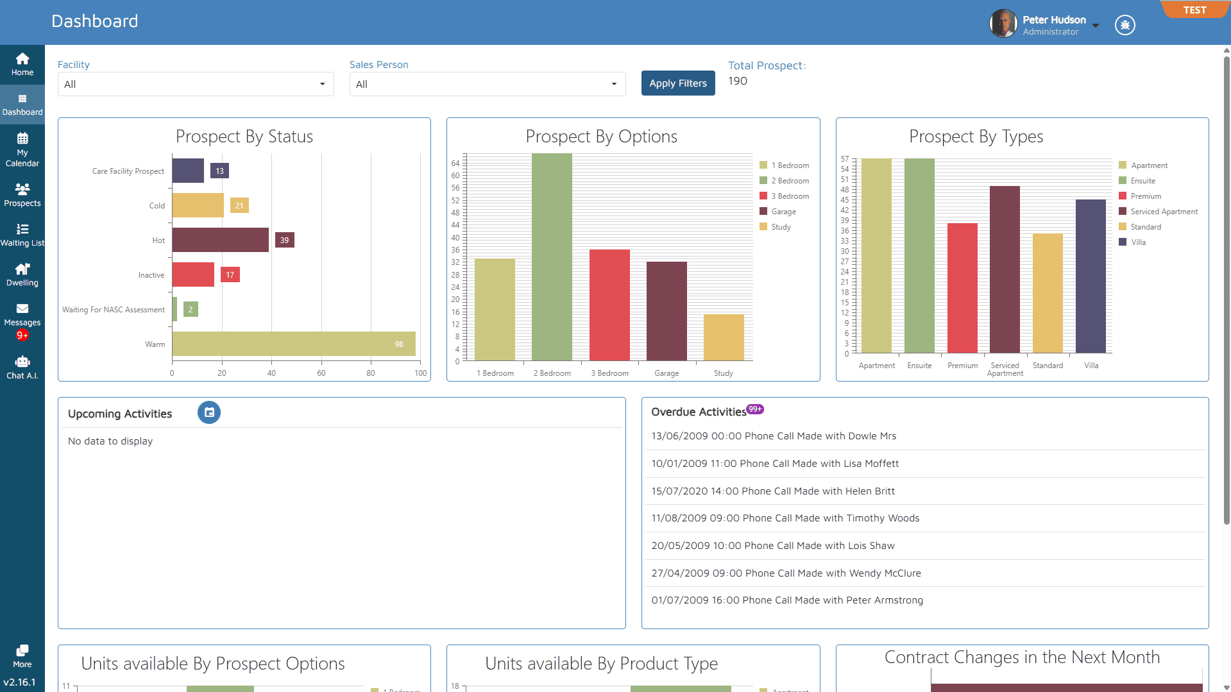Click Peter Hudson's profile avatar
The image size is (1231, 692).
coord(1003,24)
